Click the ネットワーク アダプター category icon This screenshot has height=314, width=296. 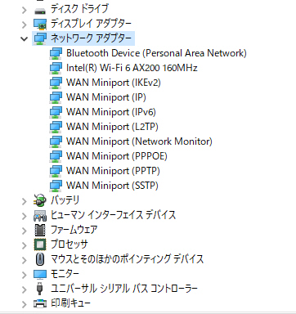[40, 38]
